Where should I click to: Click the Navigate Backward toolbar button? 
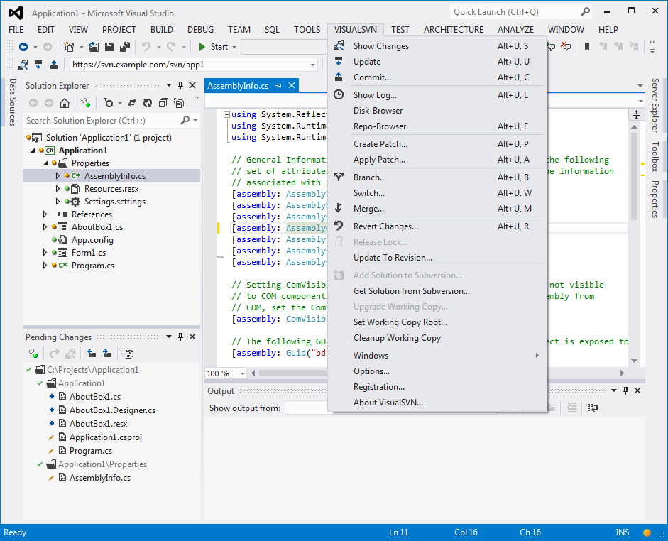click(23, 47)
